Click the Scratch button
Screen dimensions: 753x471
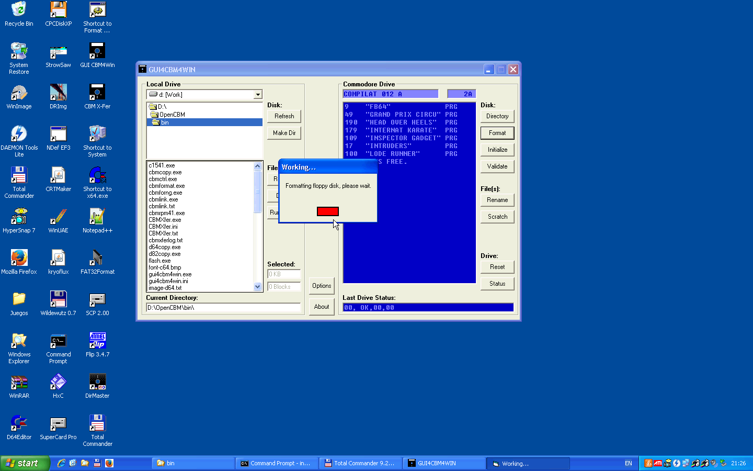(497, 217)
